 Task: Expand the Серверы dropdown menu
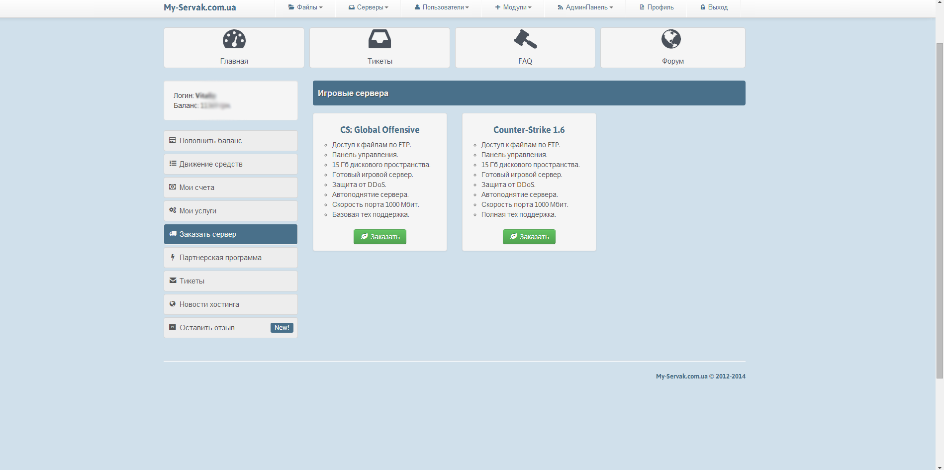click(x=369, y=7)
